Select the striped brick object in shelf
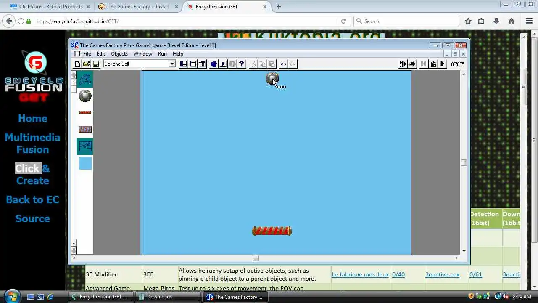Viewport: 538px width, 303px height. (85, 130)
